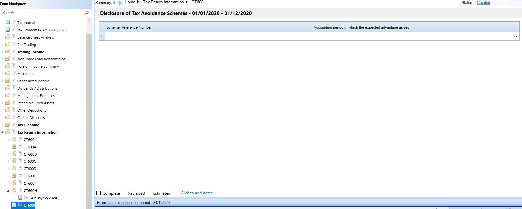This screenshot has width=522, height=209.
Task: Focus the Data Navigator search box
Action: tap(43, 13)
